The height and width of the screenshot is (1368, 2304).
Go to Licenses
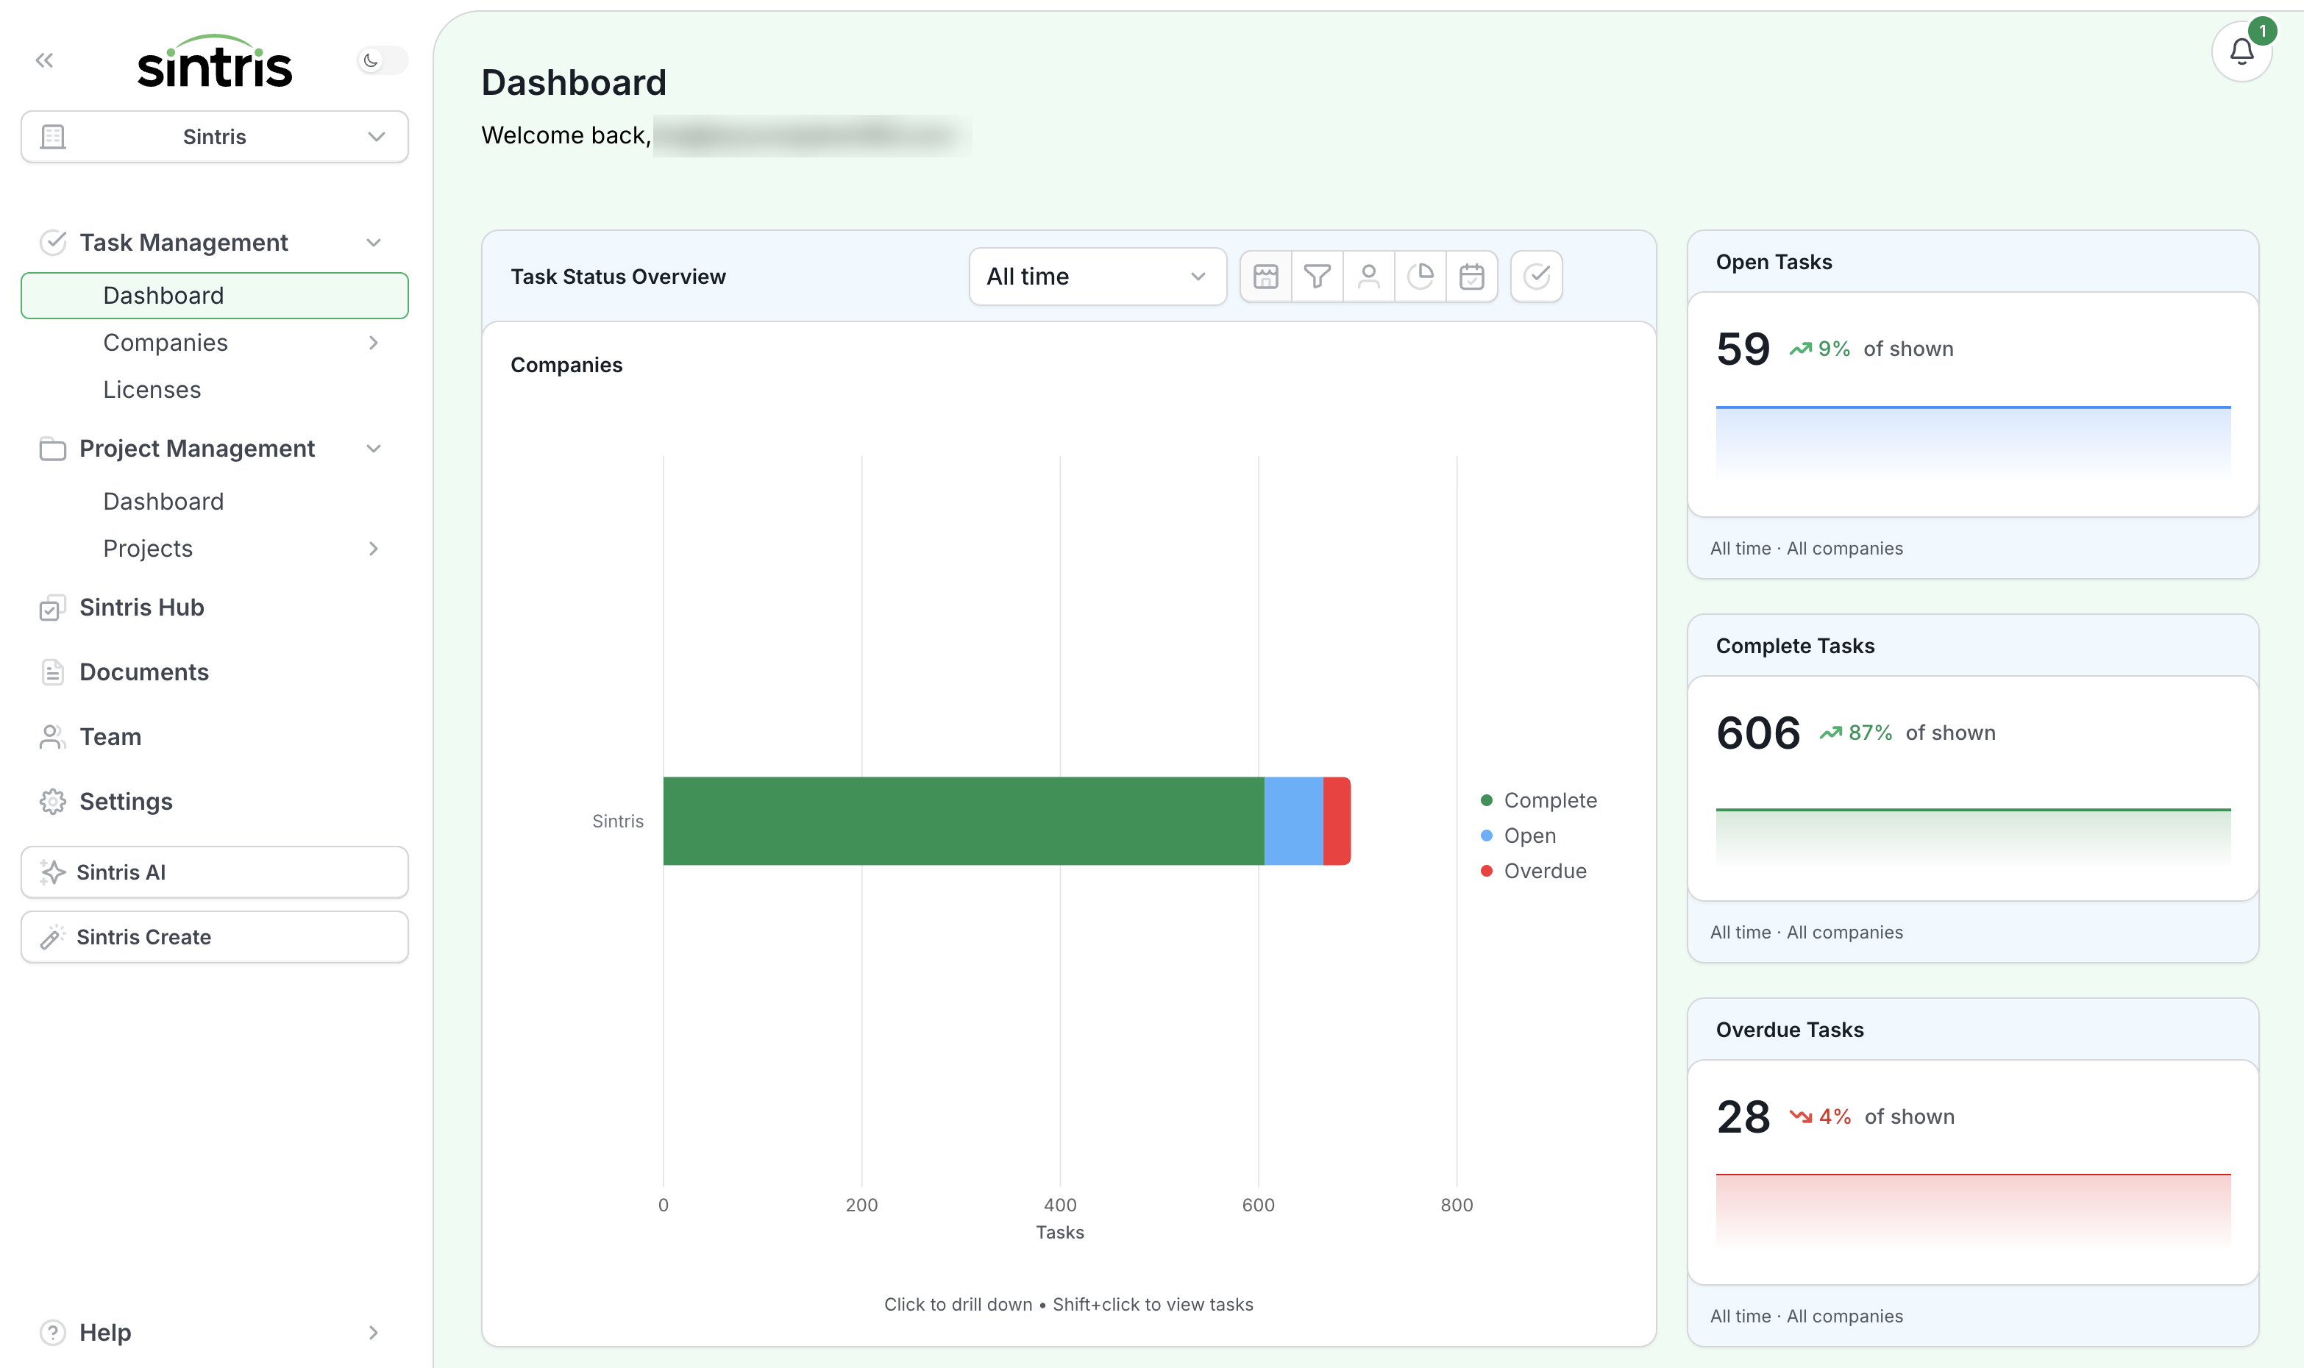click(152, 389)
